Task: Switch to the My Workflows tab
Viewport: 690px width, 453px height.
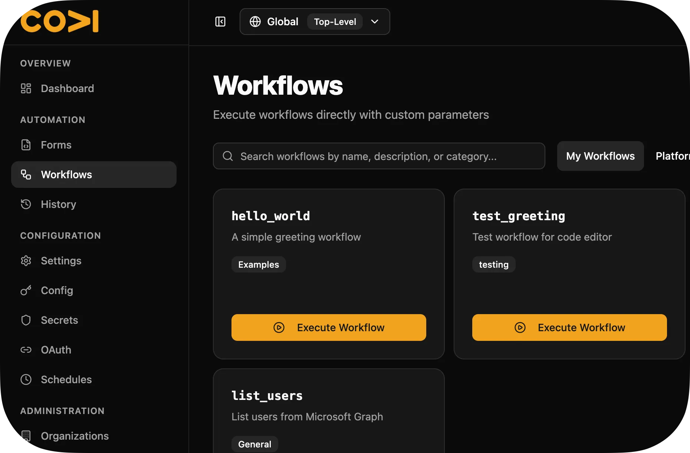Action: point(600,156)
